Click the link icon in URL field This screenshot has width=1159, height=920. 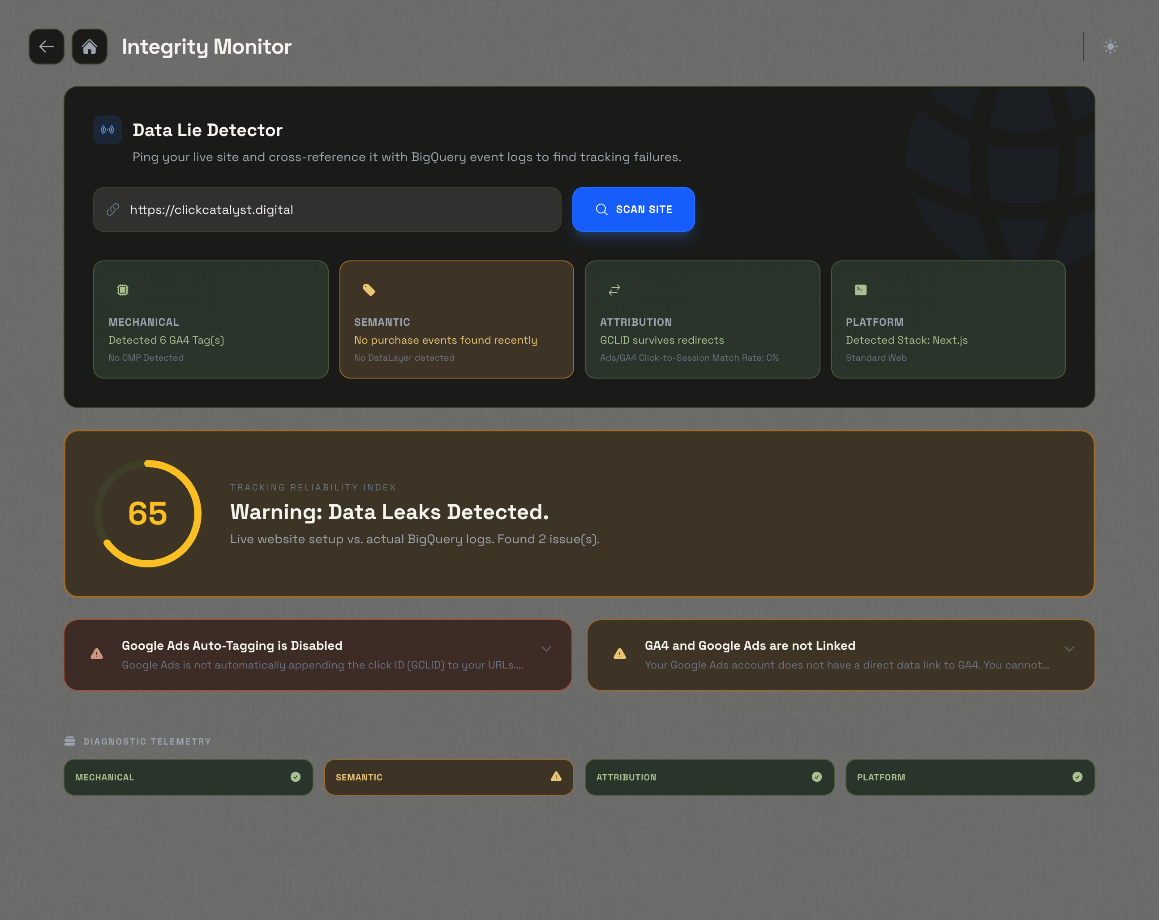click(113, 209)
